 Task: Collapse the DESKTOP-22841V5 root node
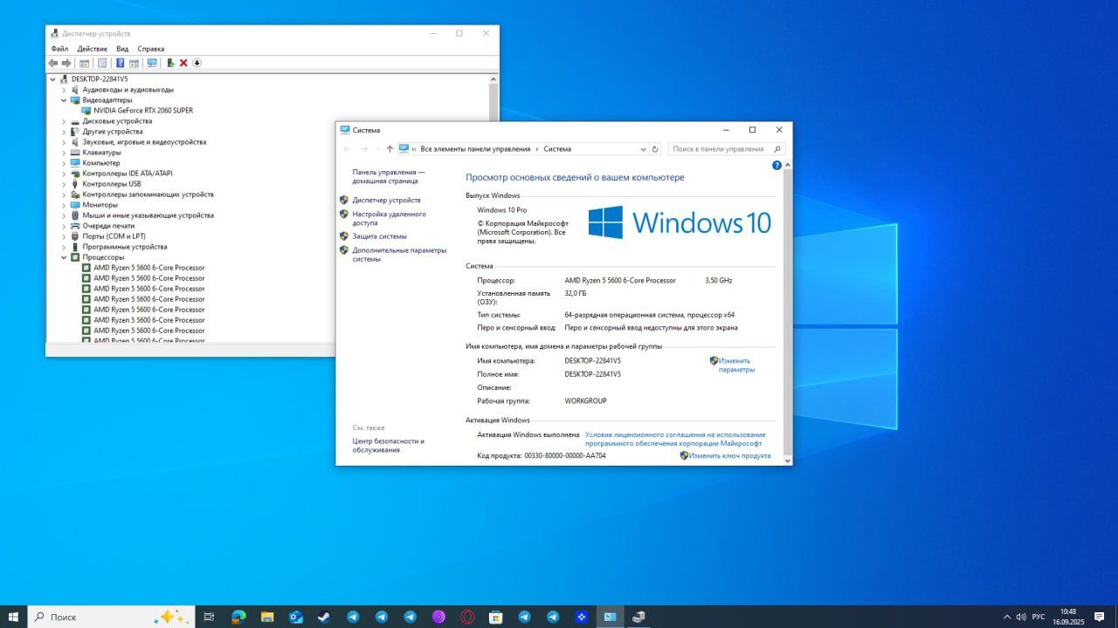(x=53, y=79)
